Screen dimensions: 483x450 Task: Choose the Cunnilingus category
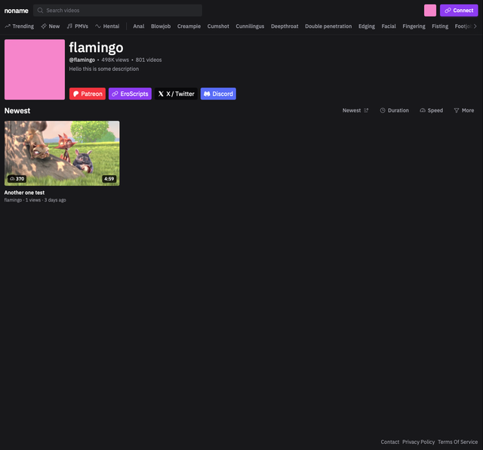click(x=250, y=26)
